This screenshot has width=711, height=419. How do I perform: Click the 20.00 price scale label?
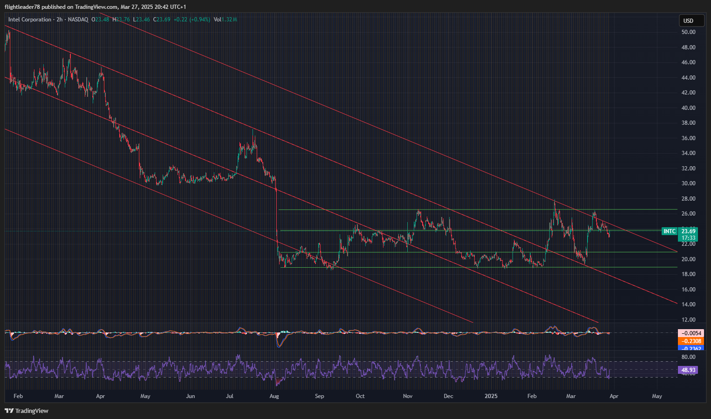pos(688,259)
